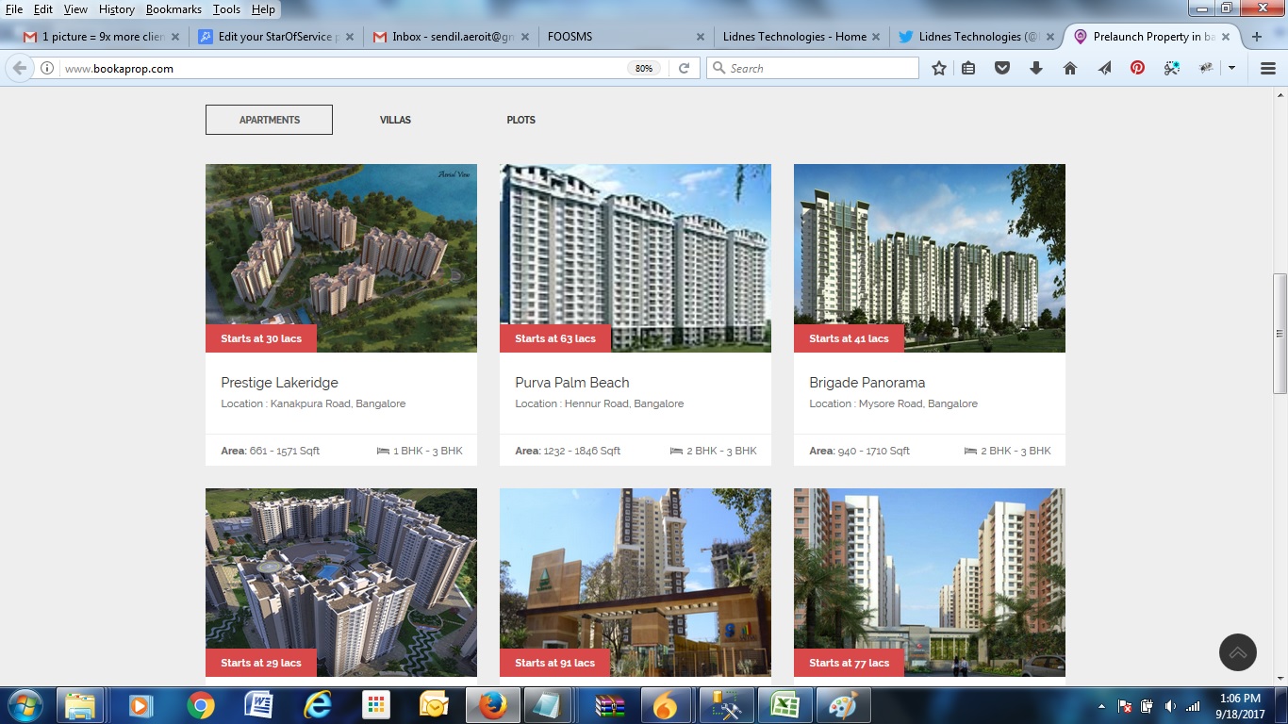
Task: Click Prestige Lakeridge aerial view image
Action: tap(341, 258)
